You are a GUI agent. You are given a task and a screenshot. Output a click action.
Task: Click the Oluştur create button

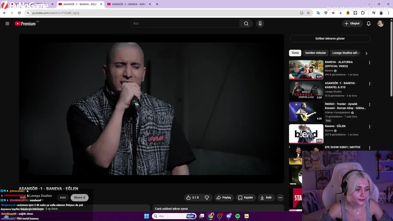[x=352, y=24]
